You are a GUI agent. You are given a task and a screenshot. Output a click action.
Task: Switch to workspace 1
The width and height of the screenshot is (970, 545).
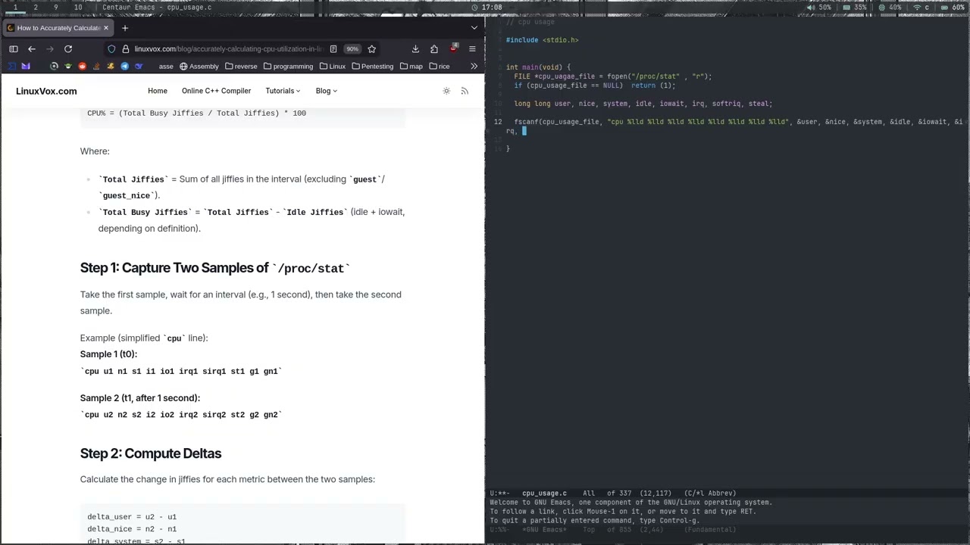click(15, 7)
